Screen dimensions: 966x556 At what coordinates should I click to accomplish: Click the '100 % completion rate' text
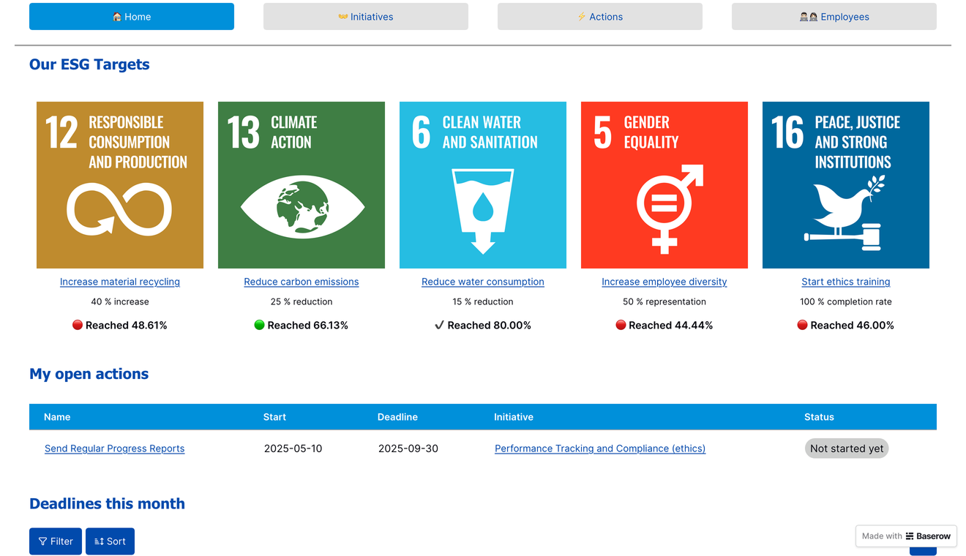tap(846, 301)
